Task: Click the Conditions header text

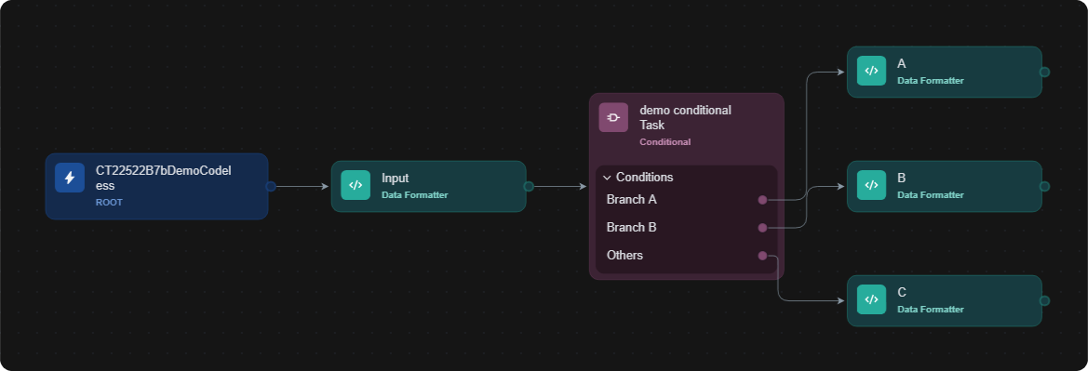Action: (x=645, y=178)
